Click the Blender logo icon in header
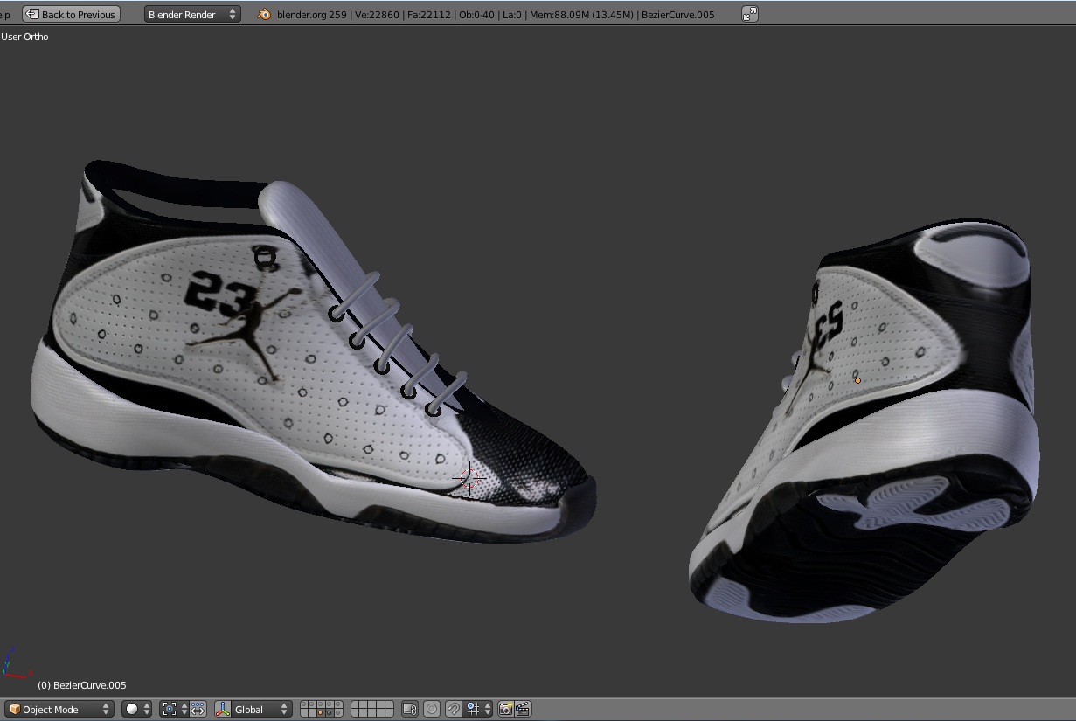This screenshot has height=721, width=1076. coord(265,15)
